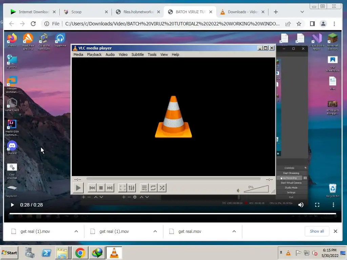Enter fullscreen in browser video player
The width and height of the screenshot is (347, 260).
317,205
